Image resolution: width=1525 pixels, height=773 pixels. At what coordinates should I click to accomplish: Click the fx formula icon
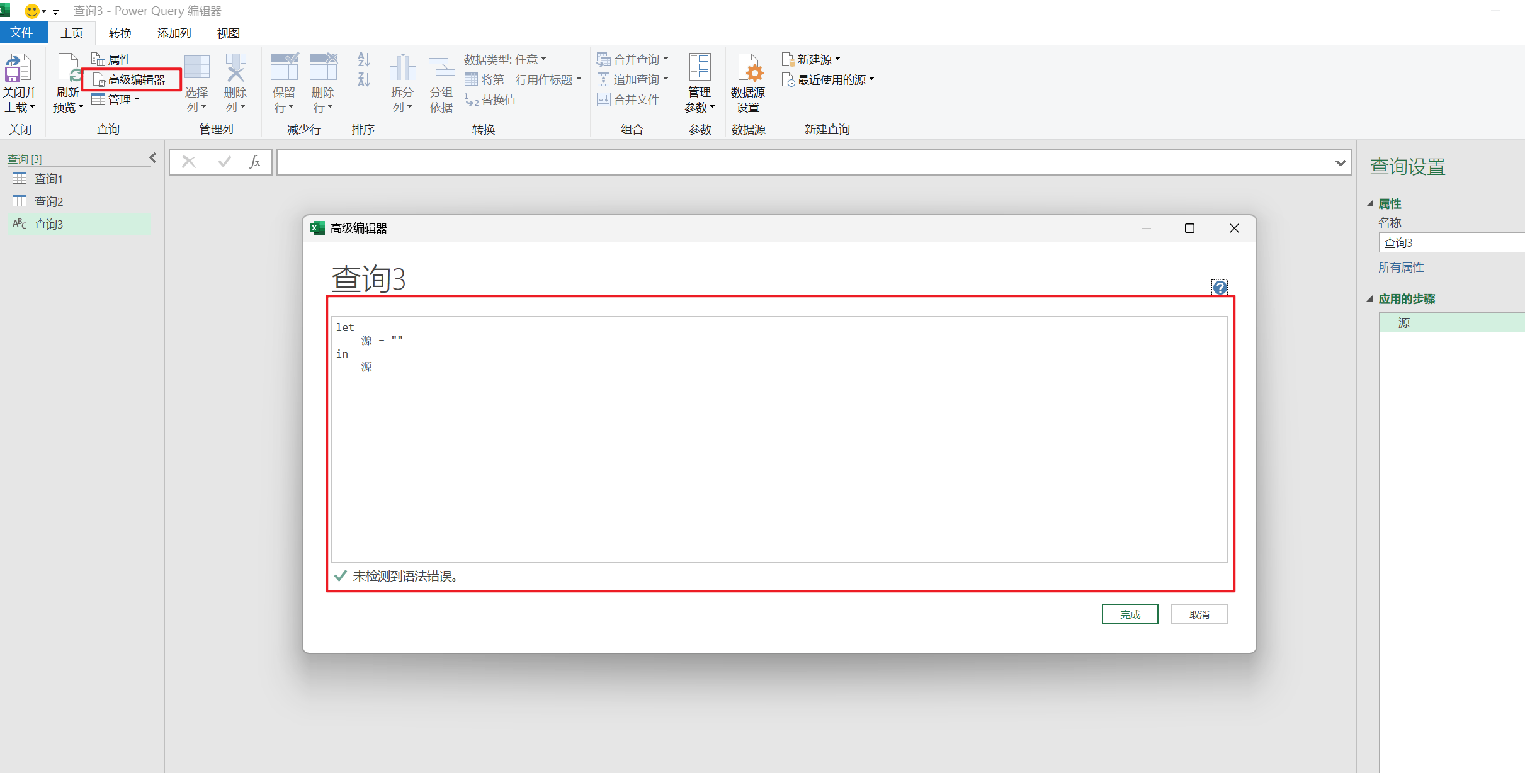[x=255, y=162]
